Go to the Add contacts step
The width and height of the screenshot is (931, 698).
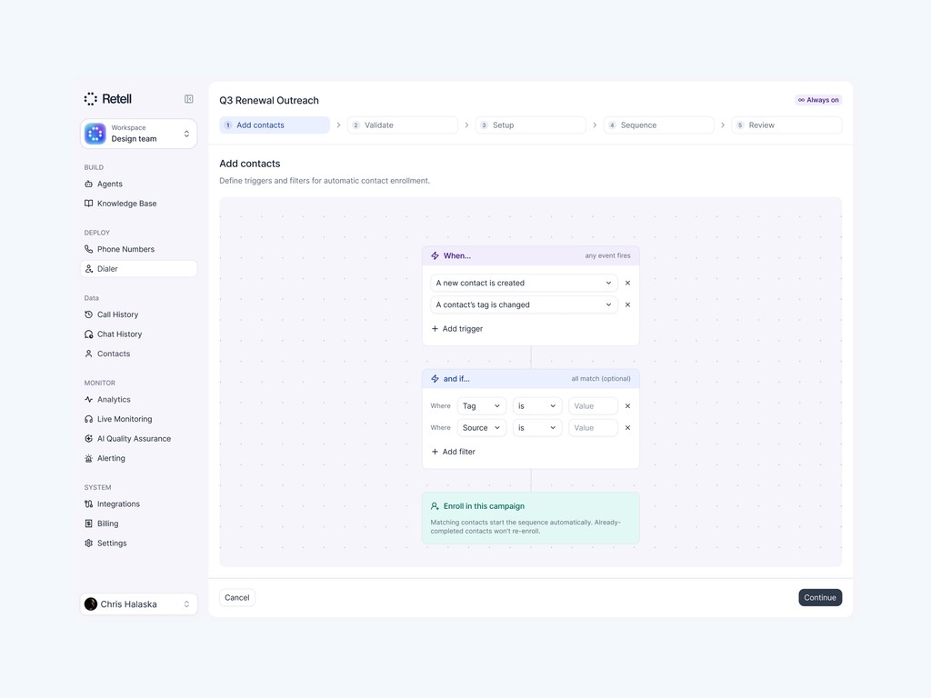(x=275, y=125)
